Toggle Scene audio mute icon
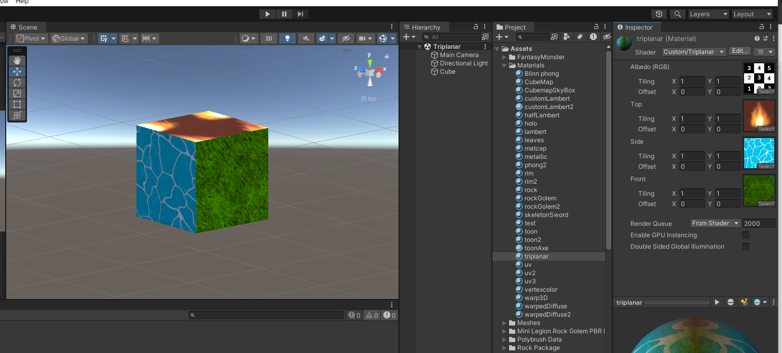782x353 pixels. [x=306, y=38]
